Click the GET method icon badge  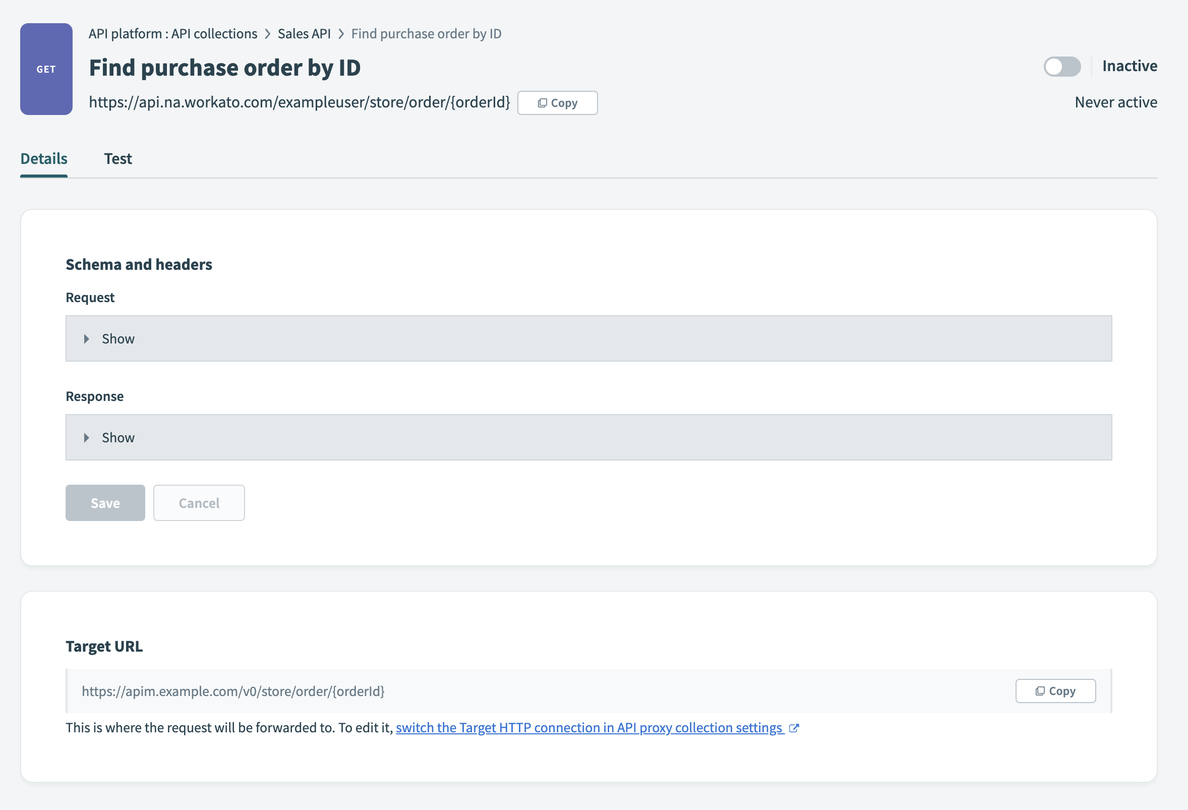click(x=45, y=68)
